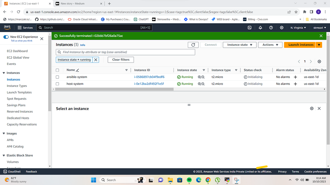The height and width of the screenshot is (185, 330).
Task: Select all instances header checkbox
Action: coord(57,70)
